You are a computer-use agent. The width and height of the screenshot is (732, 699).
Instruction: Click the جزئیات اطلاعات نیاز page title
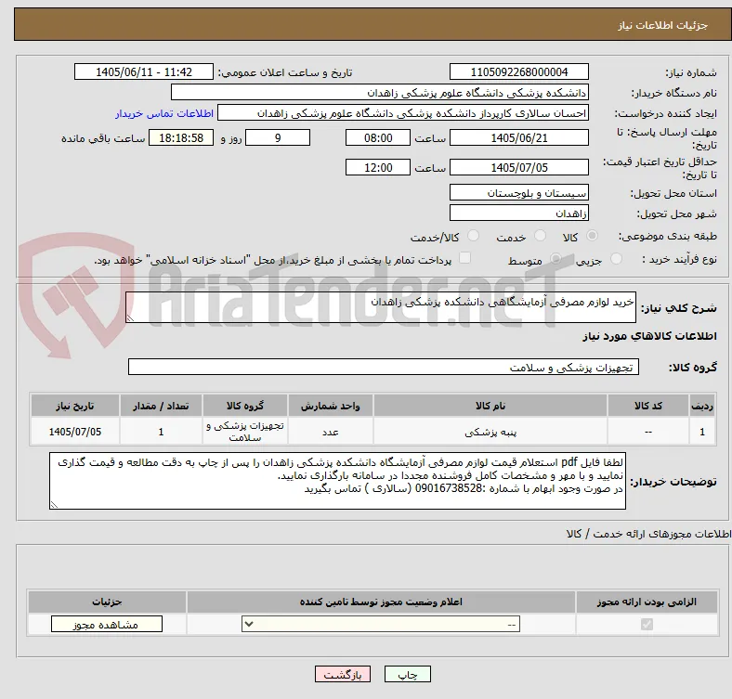coord(663,25)
